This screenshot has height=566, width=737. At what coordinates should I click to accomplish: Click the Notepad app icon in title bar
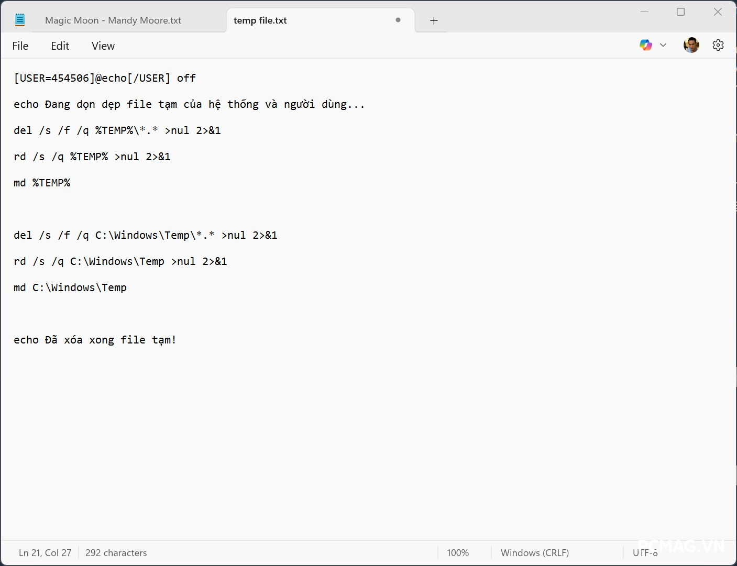coord(20,20)
